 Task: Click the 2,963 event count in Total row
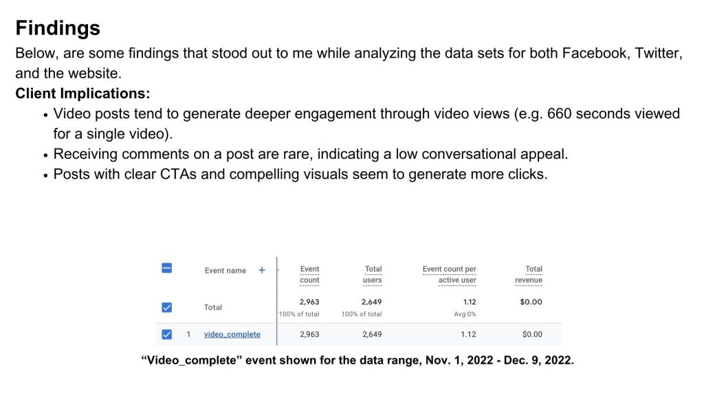click(309, 302)
